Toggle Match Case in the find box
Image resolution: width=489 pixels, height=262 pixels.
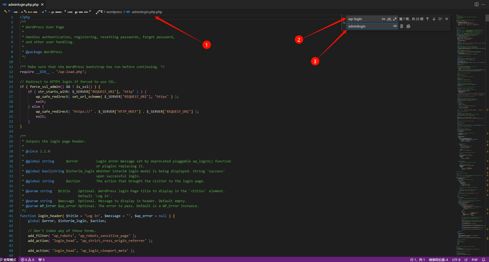click(x=383, y=19)
